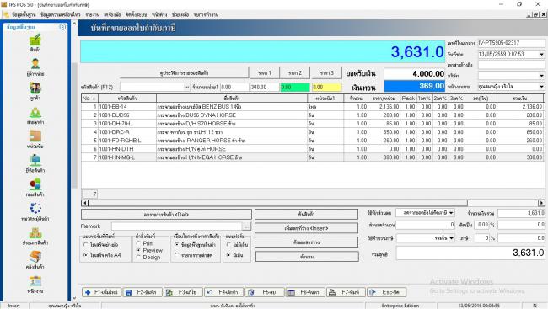This screenshot has height=309, width=548.
Task: Open the พนักงาน employee ID card icon
Action: [x=35, y=281]
